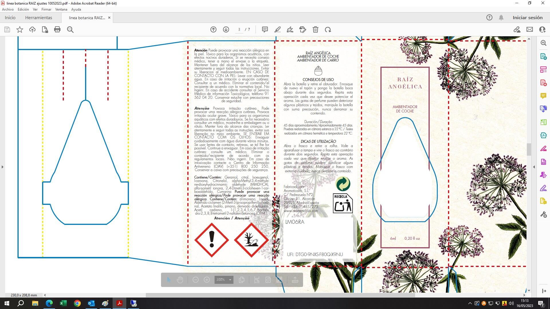Screen dimensions: 550x309
Task: Open the Archivo menu
Action: pos(8,9)
